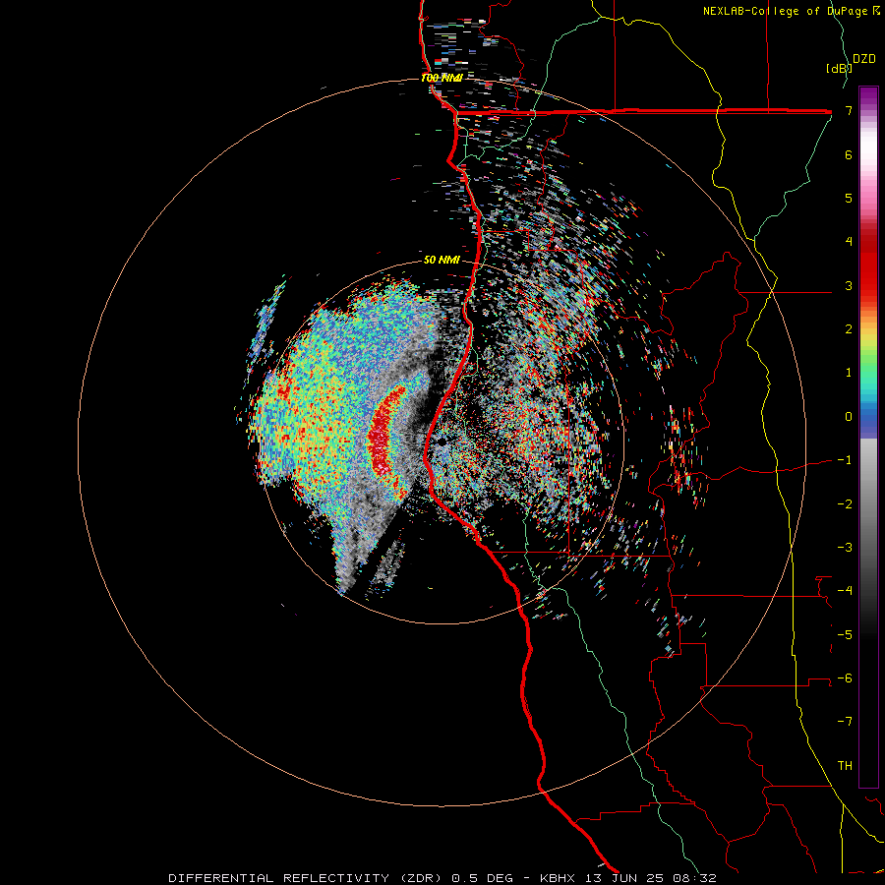Click the 50 NMI range ring label
This screenshot has height=885, width=885.
coord(442,261)
